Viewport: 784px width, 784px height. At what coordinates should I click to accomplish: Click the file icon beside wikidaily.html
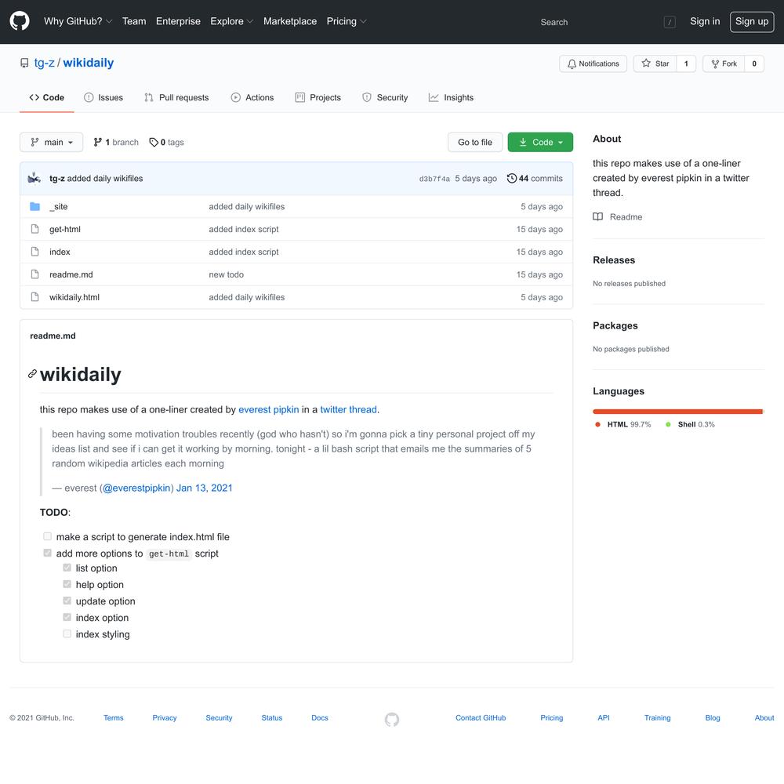(x=35, y=297)
